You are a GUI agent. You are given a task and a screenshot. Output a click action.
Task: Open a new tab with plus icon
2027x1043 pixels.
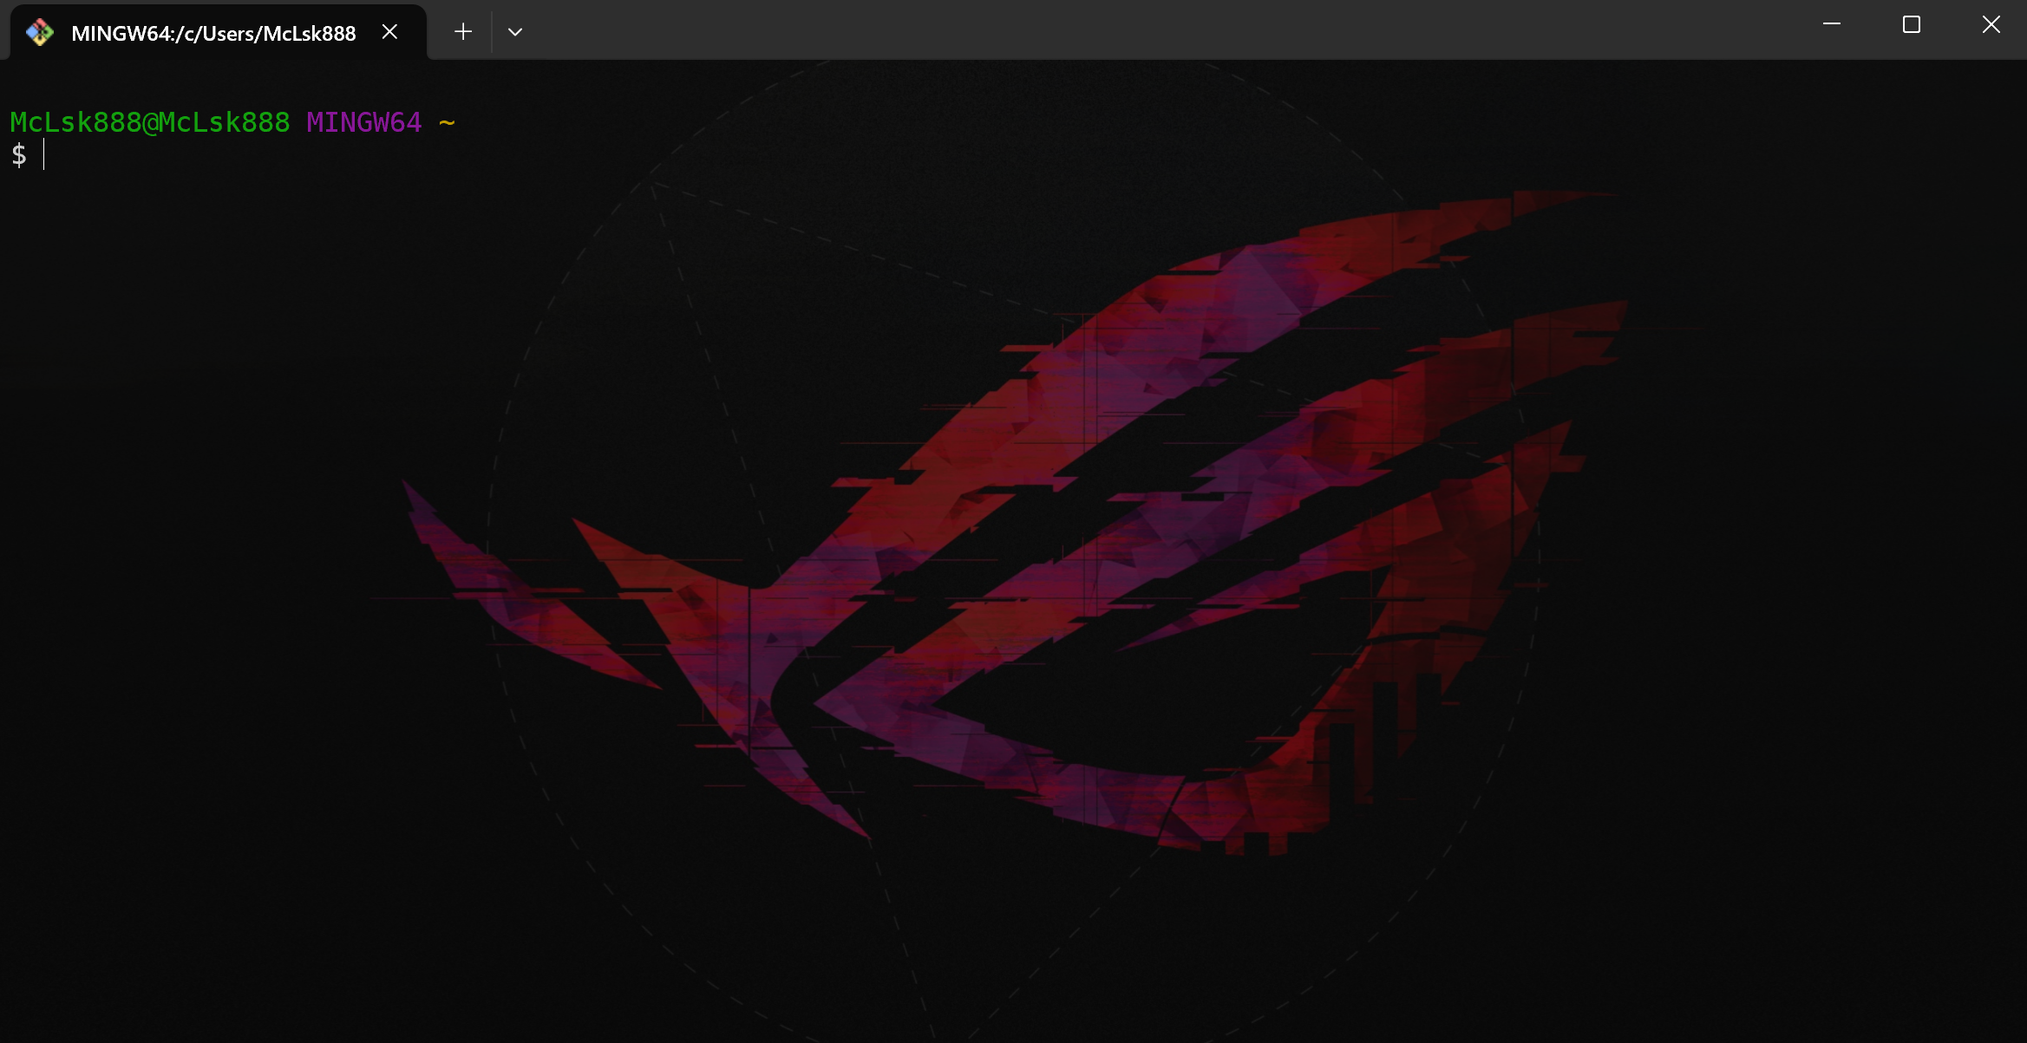pyautogui.click(x=463, y=32)
